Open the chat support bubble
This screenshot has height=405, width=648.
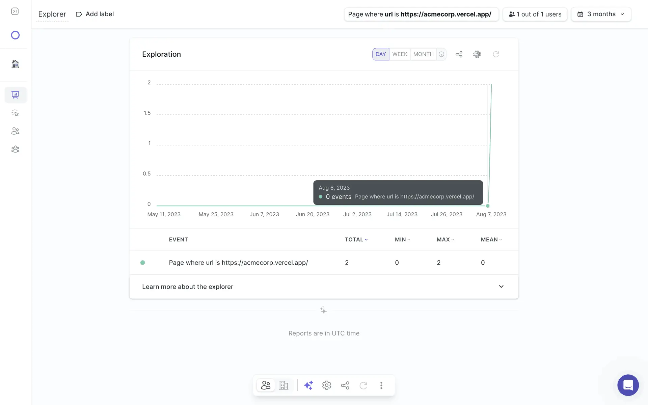(x=628, y=385)
